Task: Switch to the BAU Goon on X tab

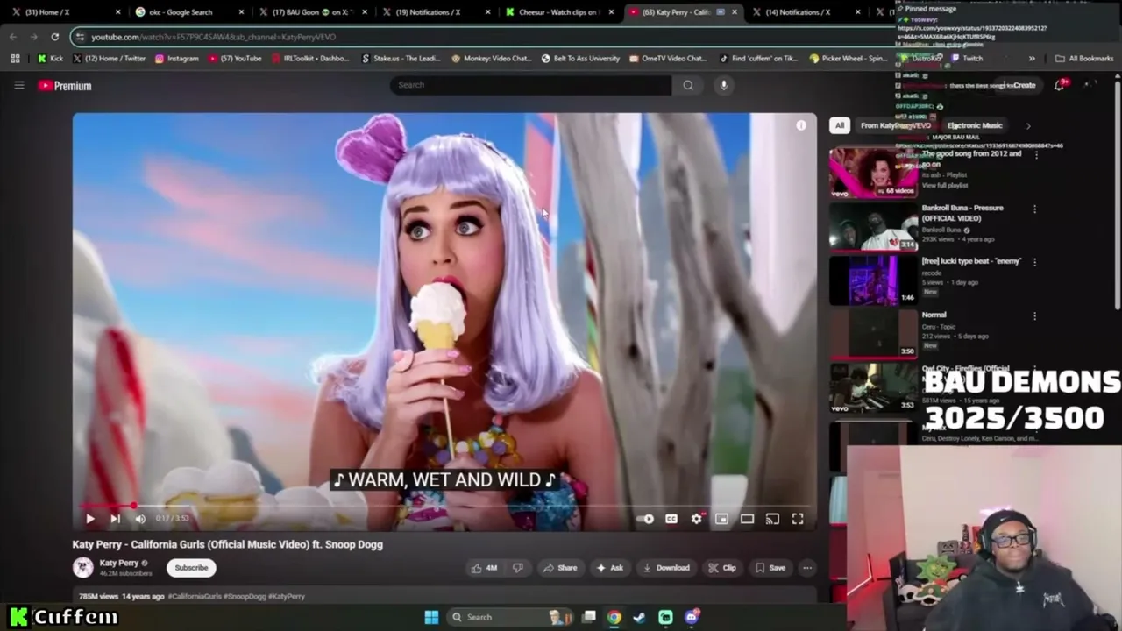Action: (311, 12)
